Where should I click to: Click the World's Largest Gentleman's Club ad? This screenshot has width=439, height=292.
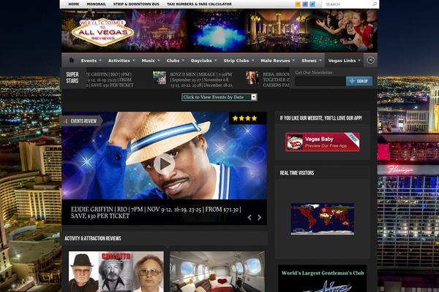(x=323, y=279)
